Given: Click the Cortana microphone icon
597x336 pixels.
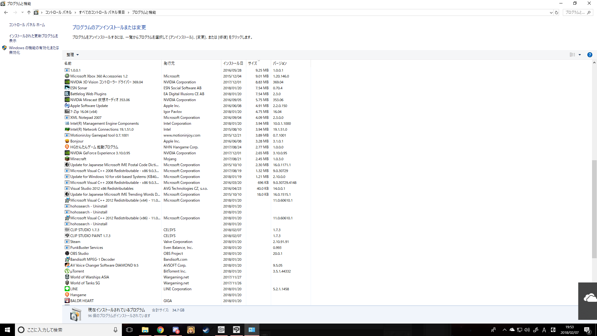Looking at the screenshot, I should point(115,330).
